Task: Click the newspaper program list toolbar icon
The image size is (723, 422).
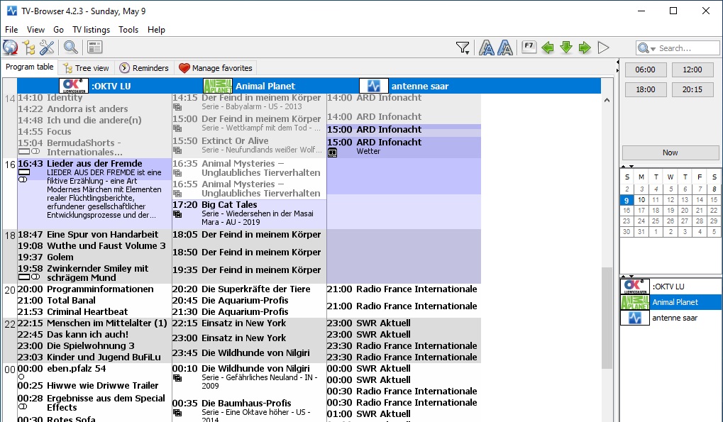Action: [94, 48]
